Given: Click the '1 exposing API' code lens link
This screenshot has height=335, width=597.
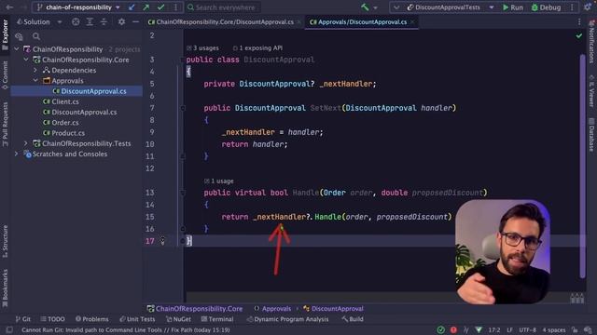Looking at the screenshot, I should (x=257, y=47).
